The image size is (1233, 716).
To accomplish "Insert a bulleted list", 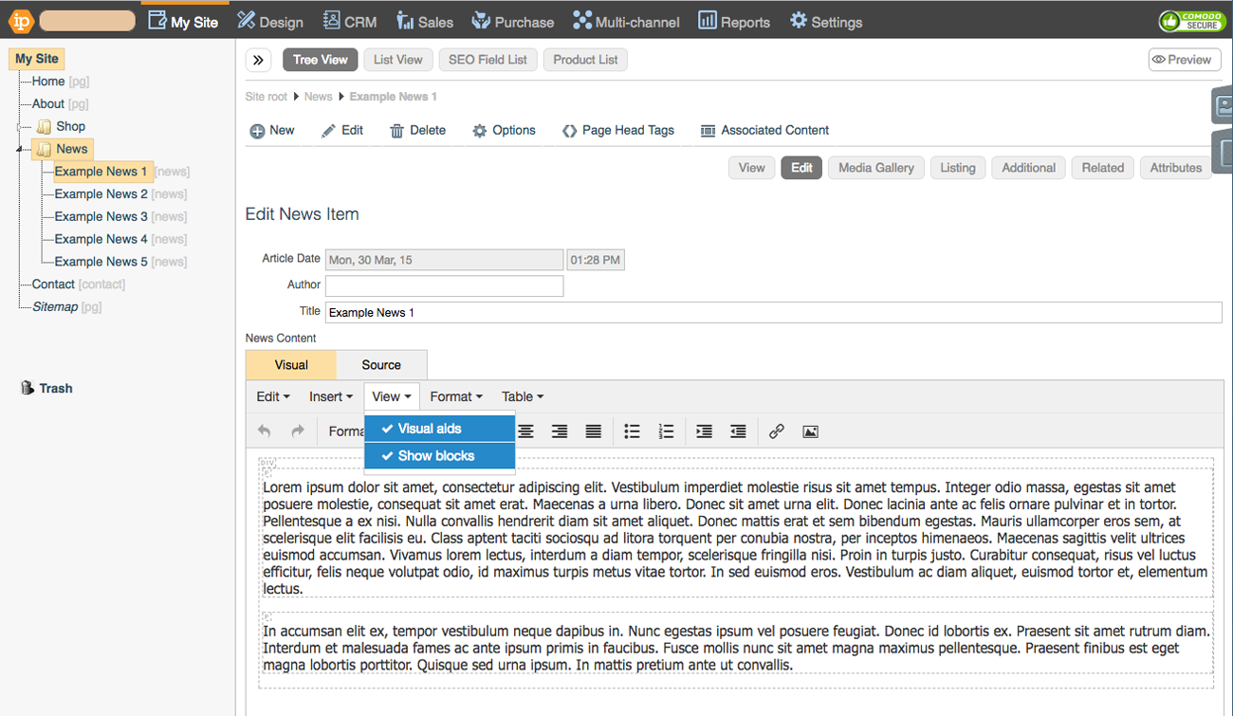I will (632, 431).
